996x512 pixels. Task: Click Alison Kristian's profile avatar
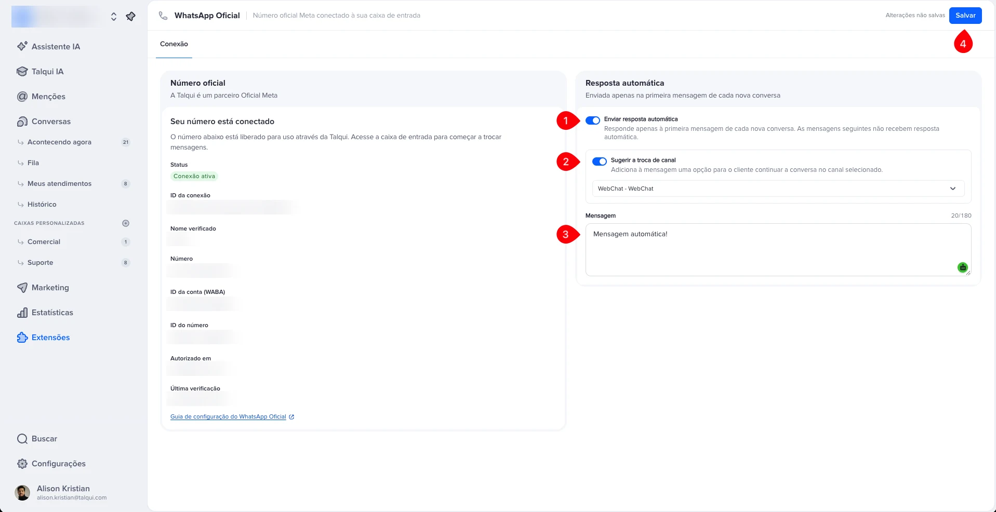[x=22, y=492]
